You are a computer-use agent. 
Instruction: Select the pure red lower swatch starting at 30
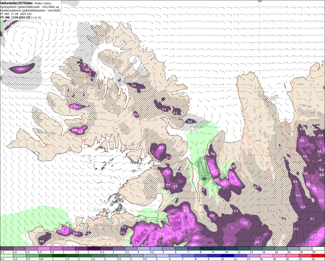click(318, 256)
